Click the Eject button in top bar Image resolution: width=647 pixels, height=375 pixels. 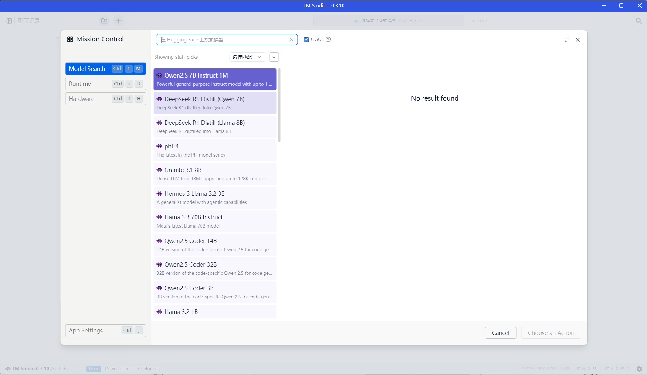(x=480, y=20)
